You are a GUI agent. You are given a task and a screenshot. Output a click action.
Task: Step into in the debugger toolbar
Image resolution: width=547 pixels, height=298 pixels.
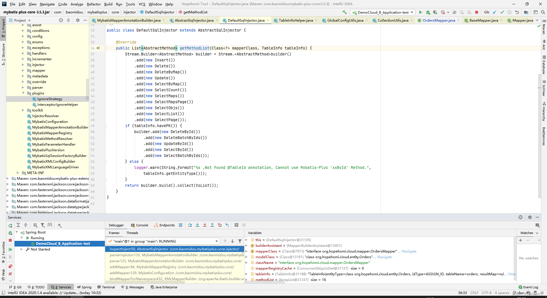(x=197, y=225)
